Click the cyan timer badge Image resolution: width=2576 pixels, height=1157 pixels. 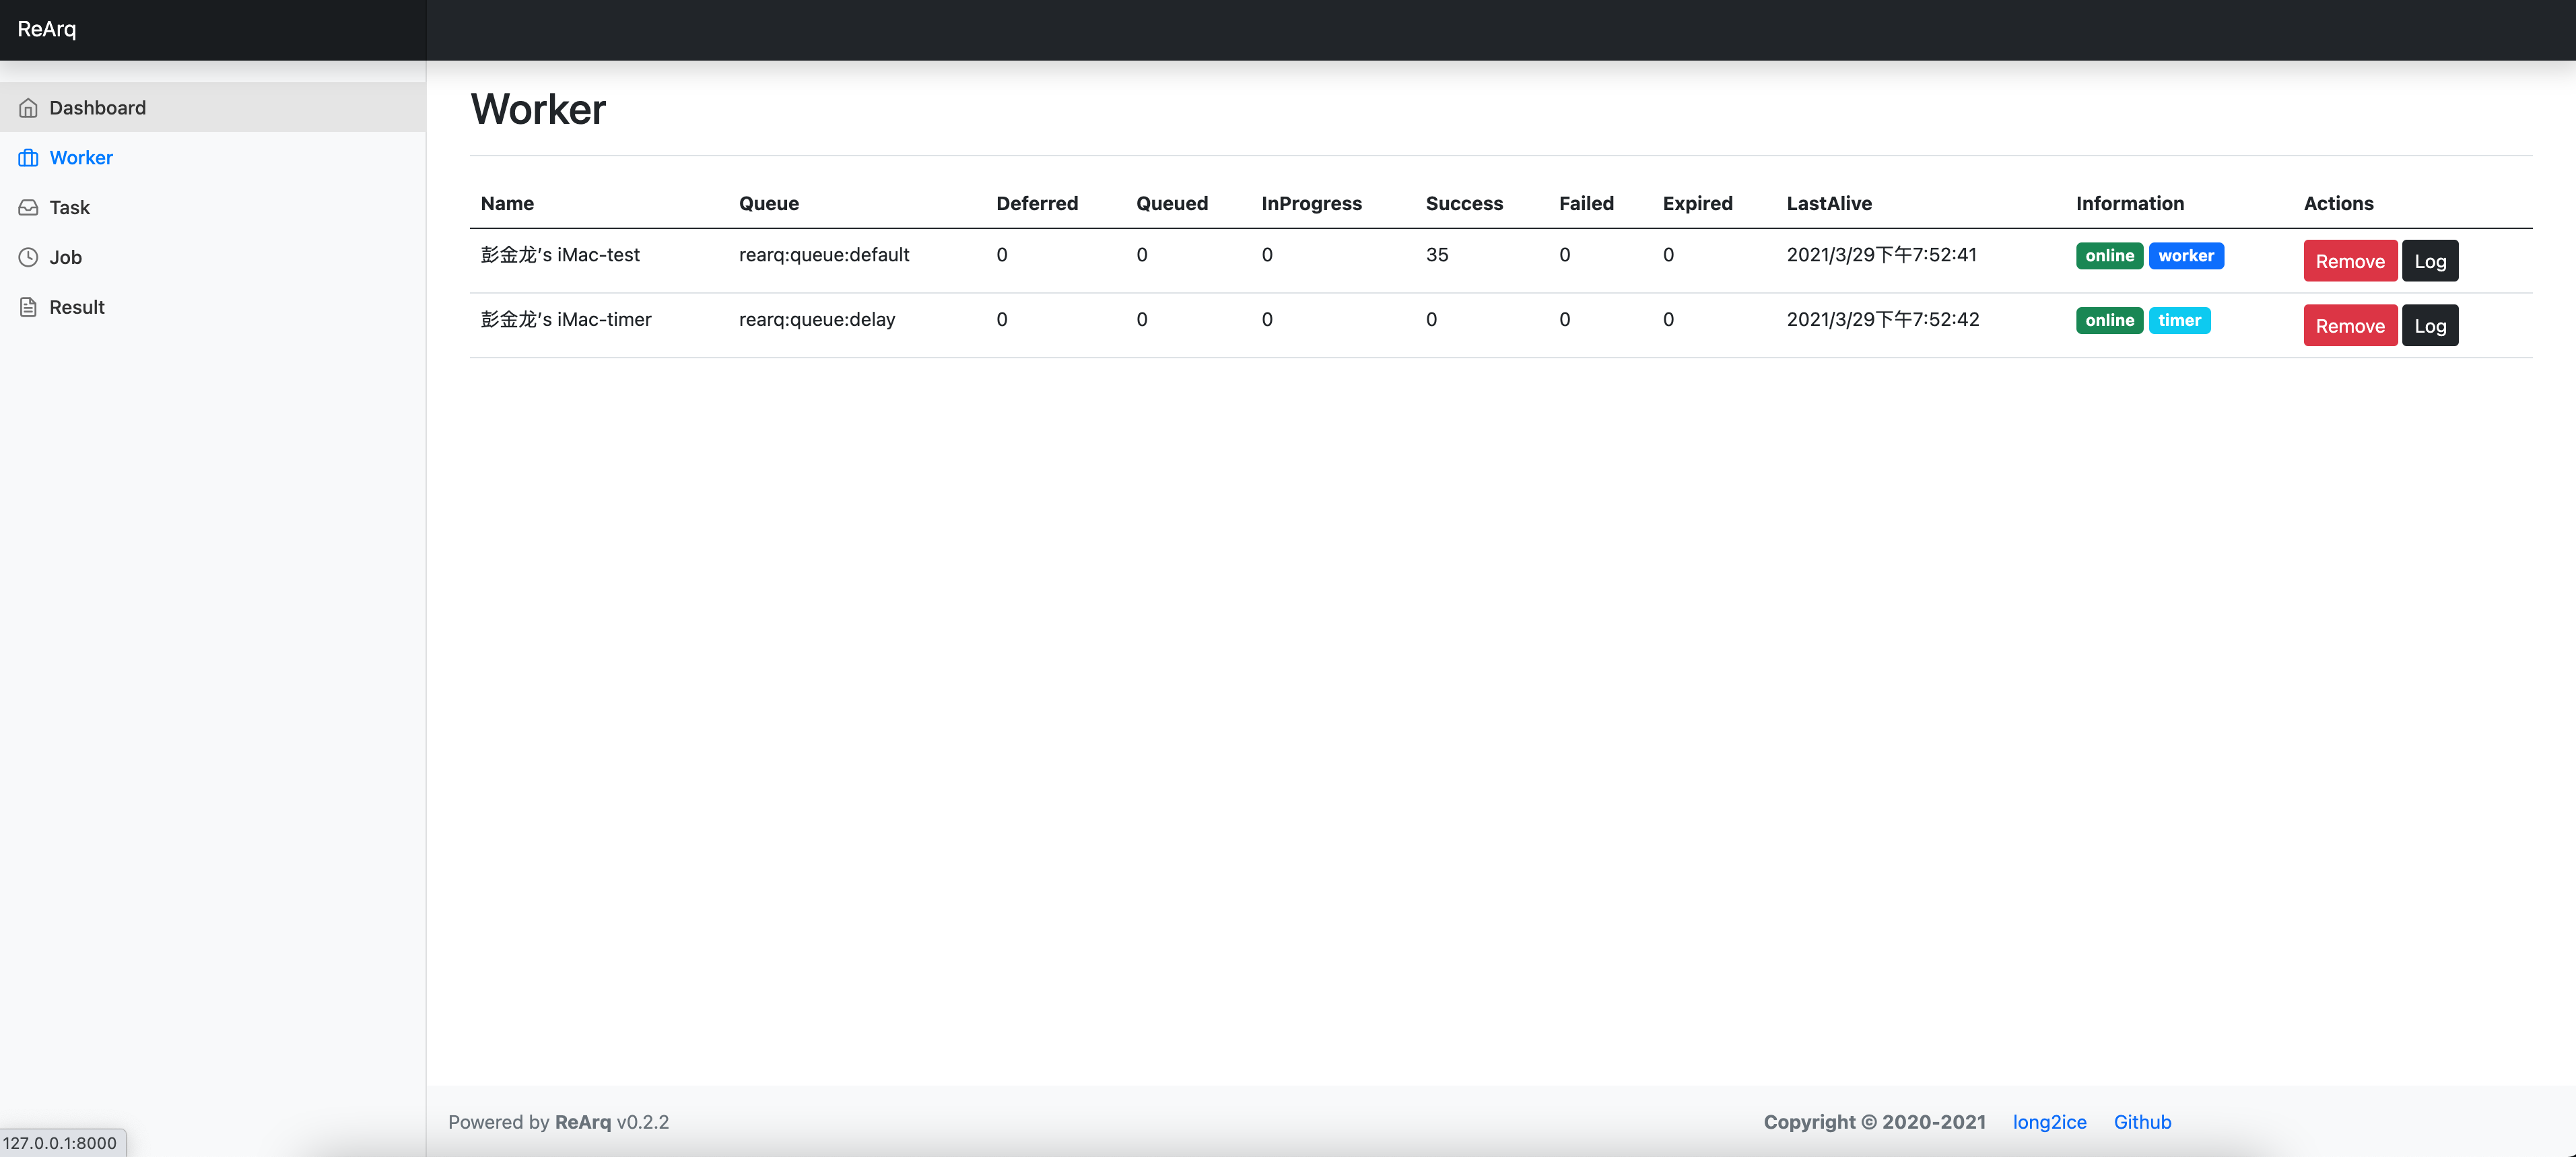click(x=2179, y=321)
